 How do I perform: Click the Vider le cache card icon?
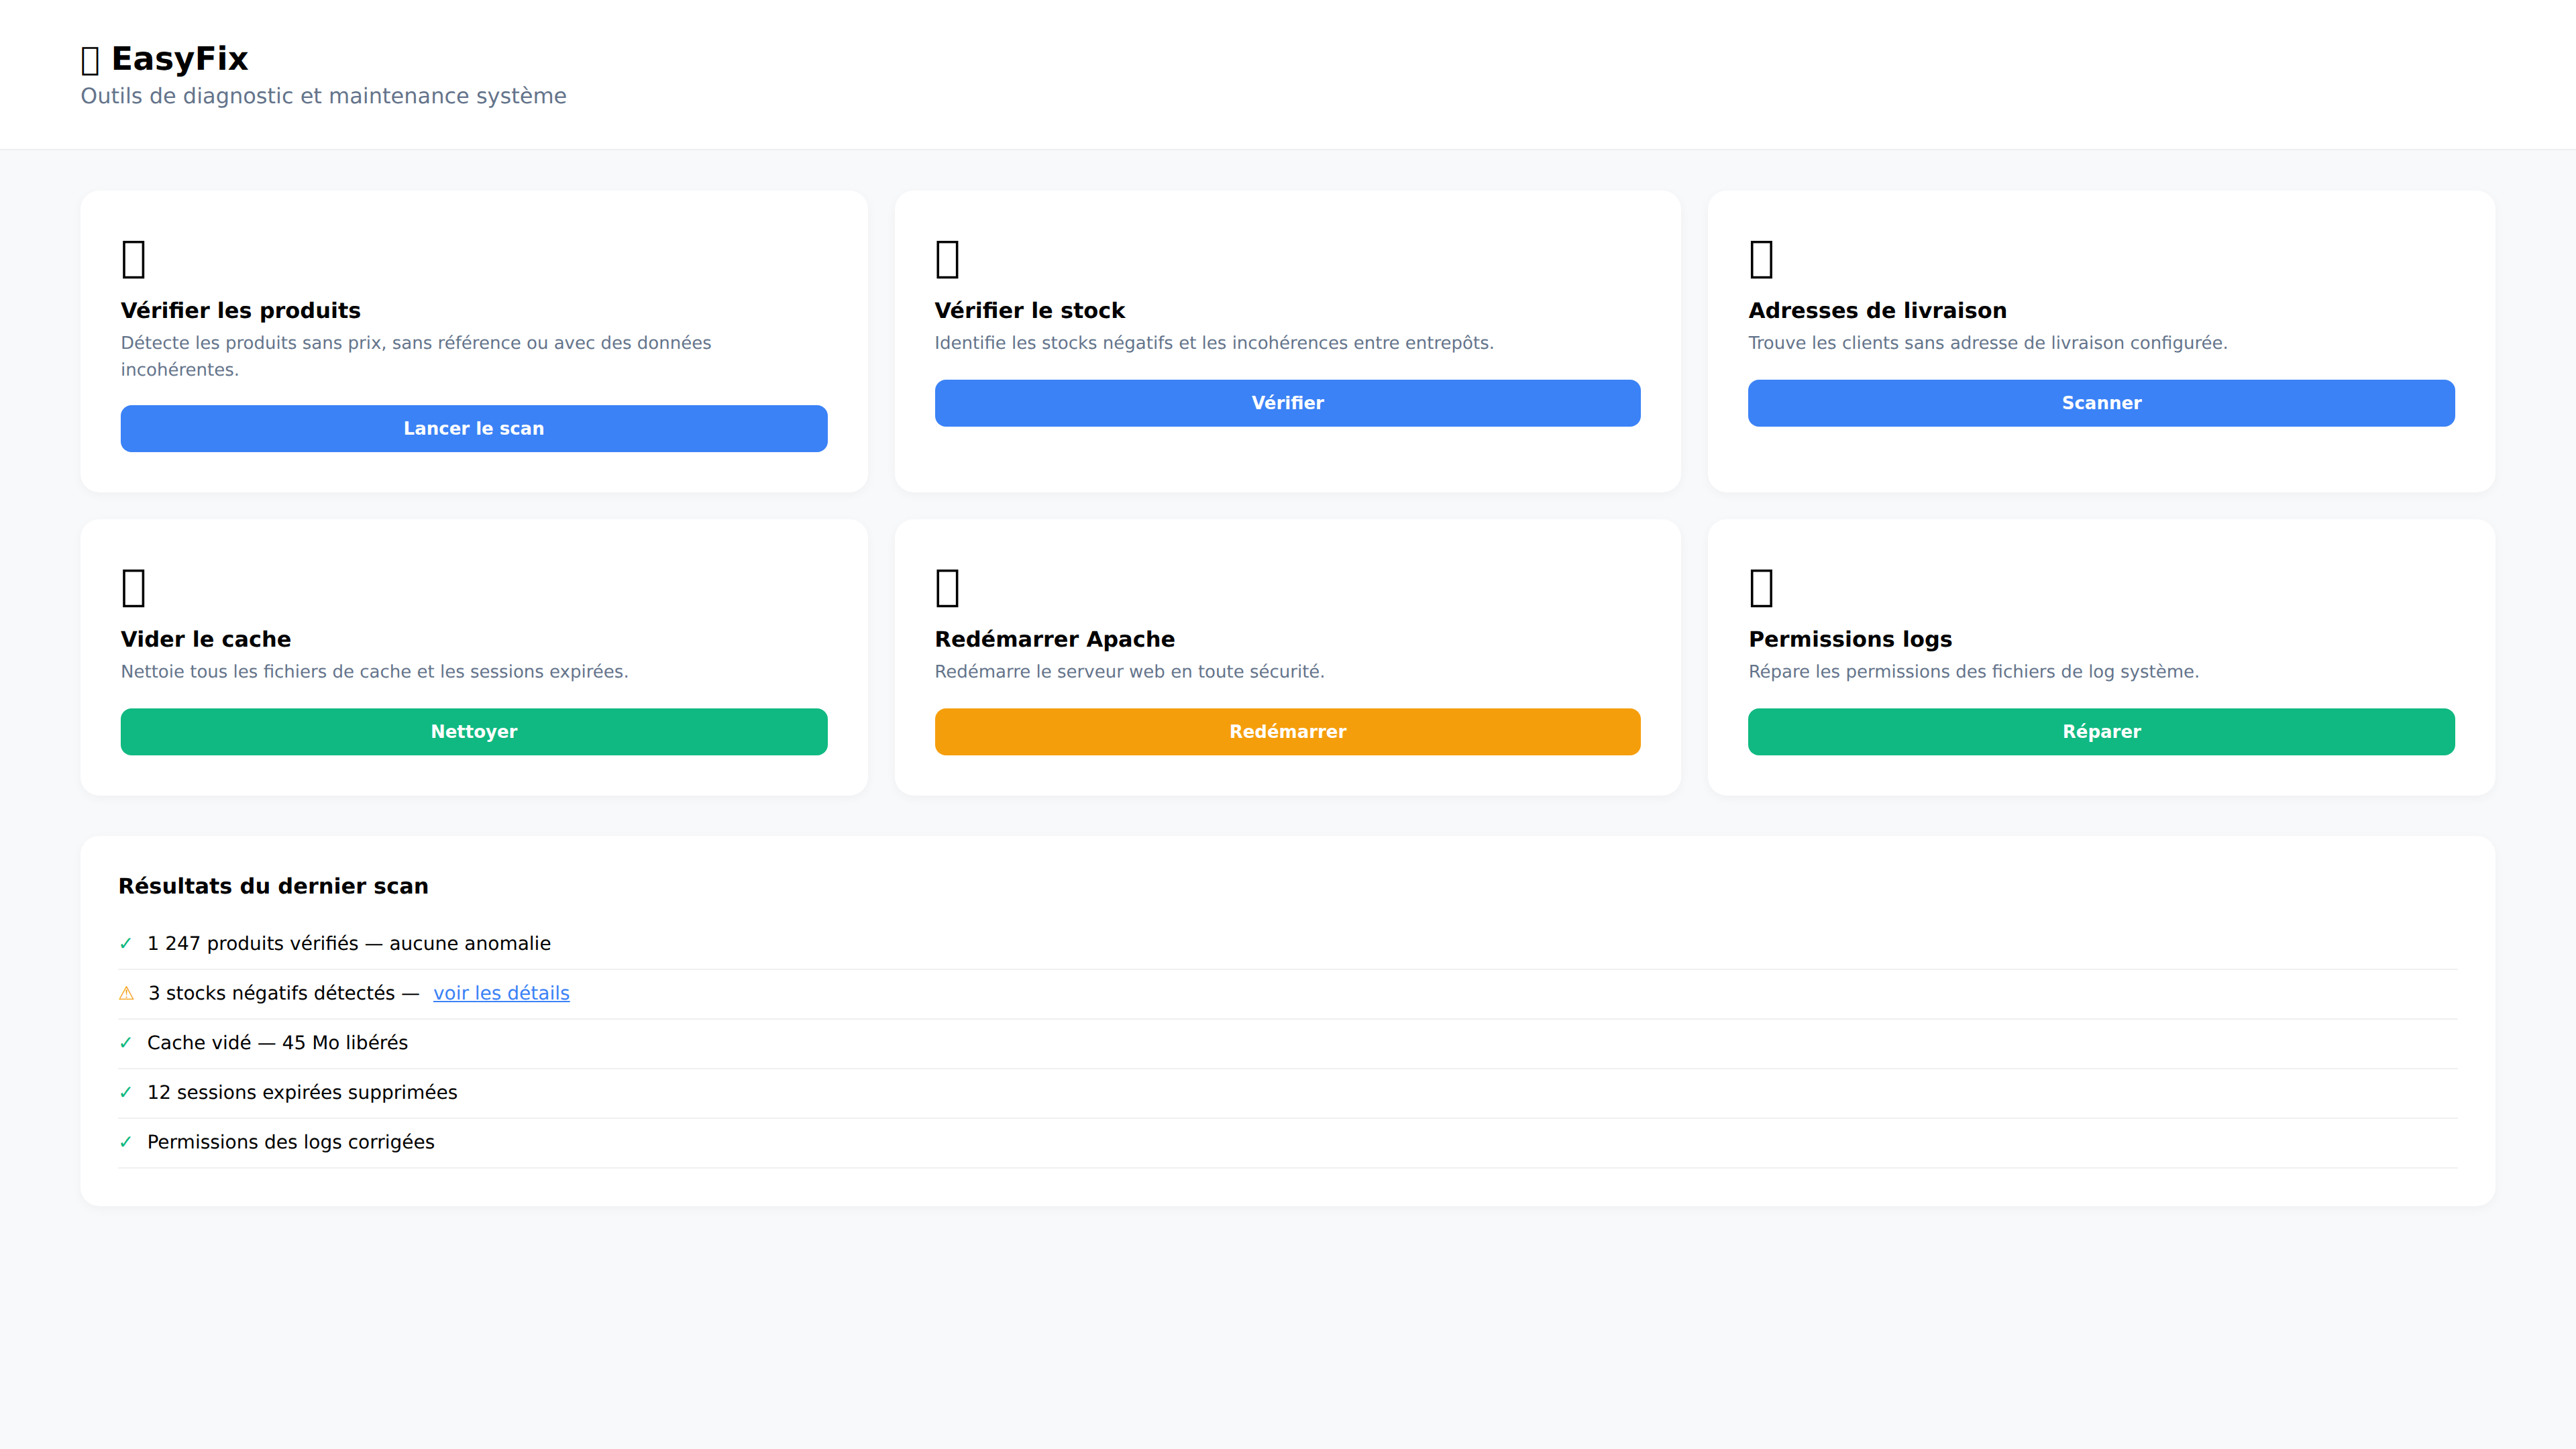(x=133, y=588)
